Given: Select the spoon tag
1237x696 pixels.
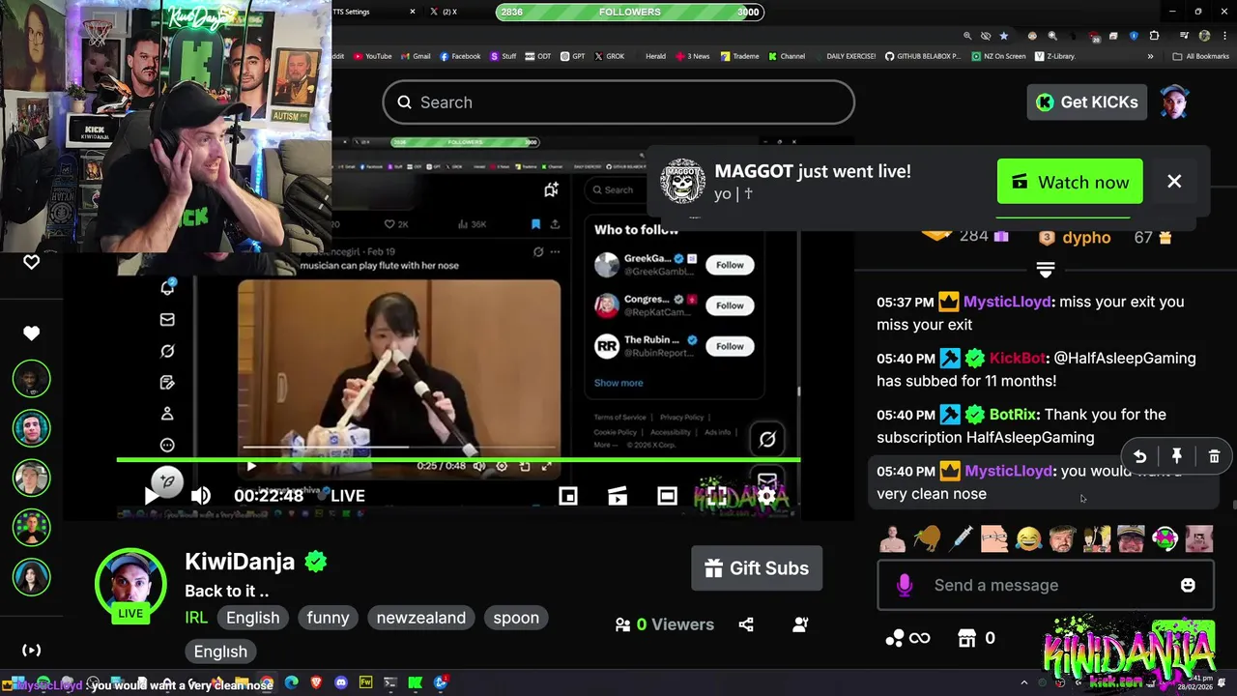Looking at the screenshot, I should (516, 618).
